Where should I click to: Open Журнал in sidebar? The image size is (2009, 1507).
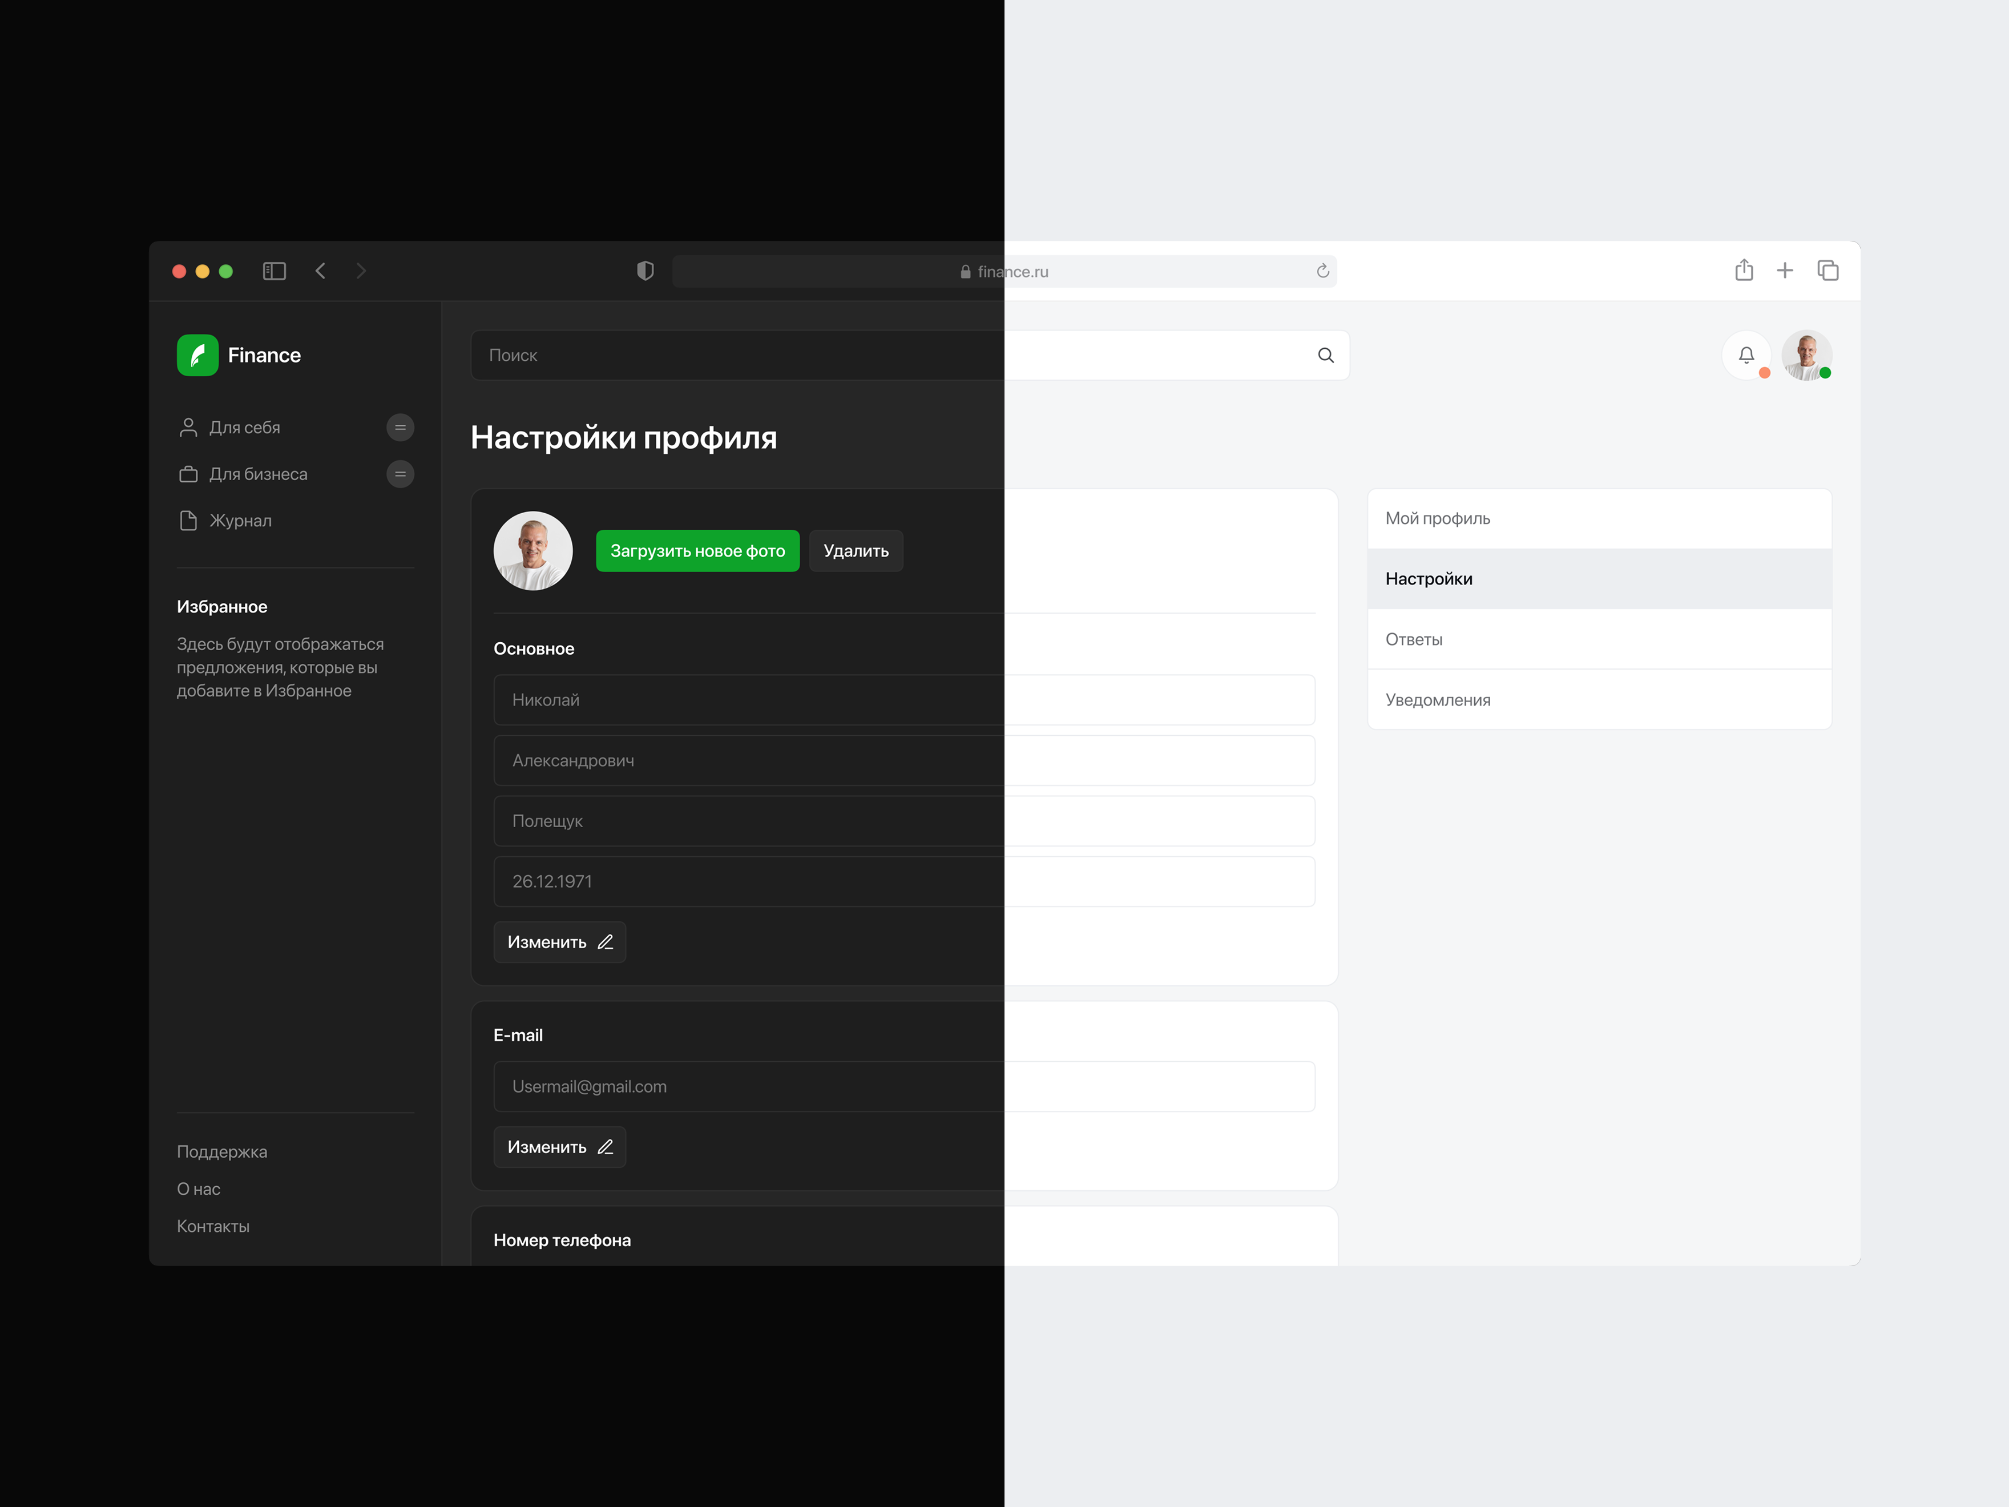tap(241, 521)
